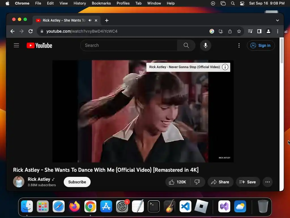
Task: Open the Edit menu
Action: (50, 3)
